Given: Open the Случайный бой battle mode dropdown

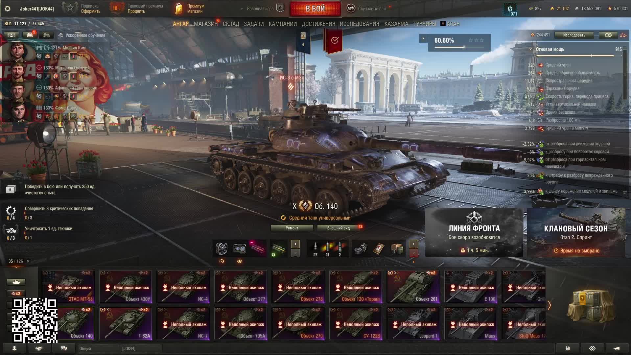Looking at the screenshot, I should [368, 9].
